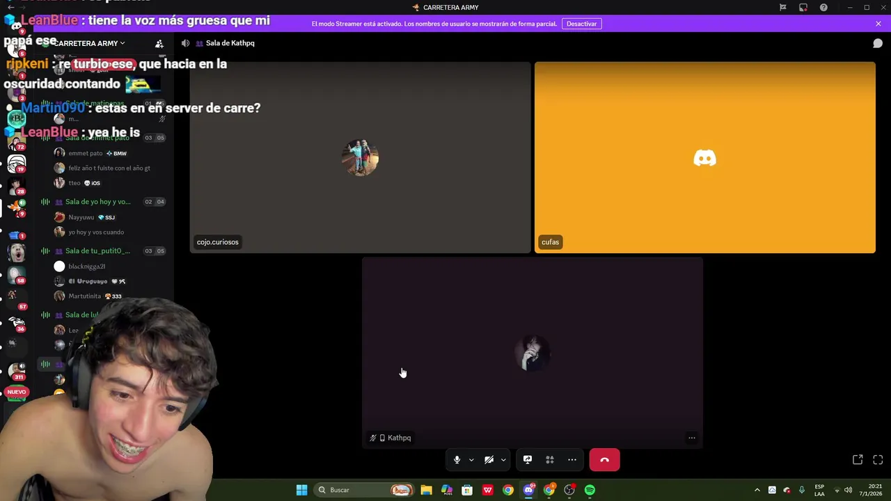Select user Martutinita in the voice list

[87, 296]
